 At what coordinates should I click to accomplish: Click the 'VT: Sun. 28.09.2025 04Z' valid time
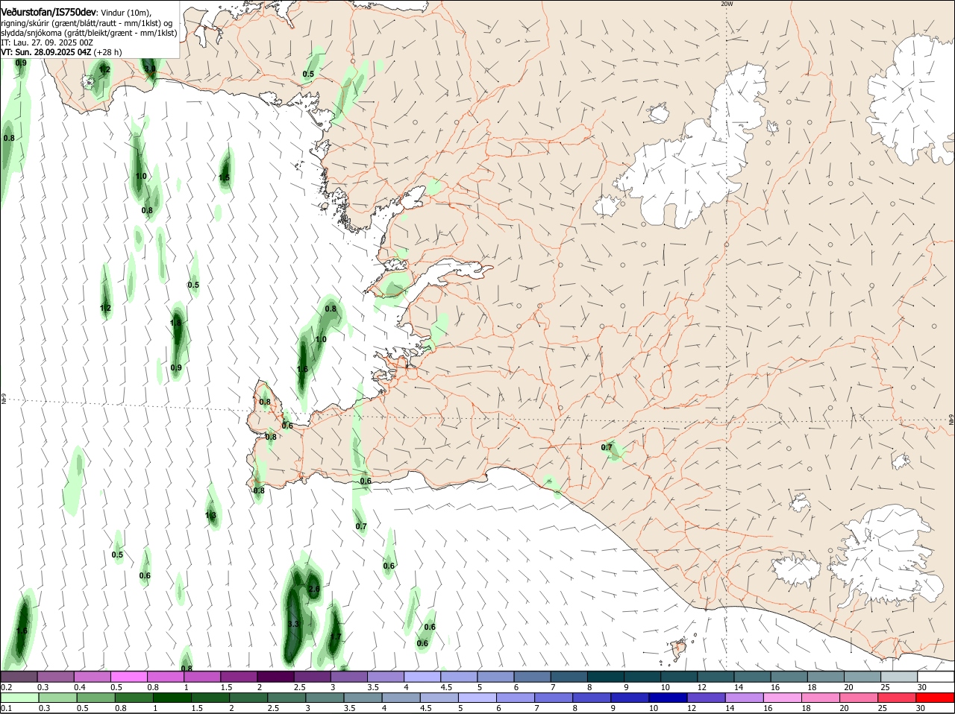(46, 52)
